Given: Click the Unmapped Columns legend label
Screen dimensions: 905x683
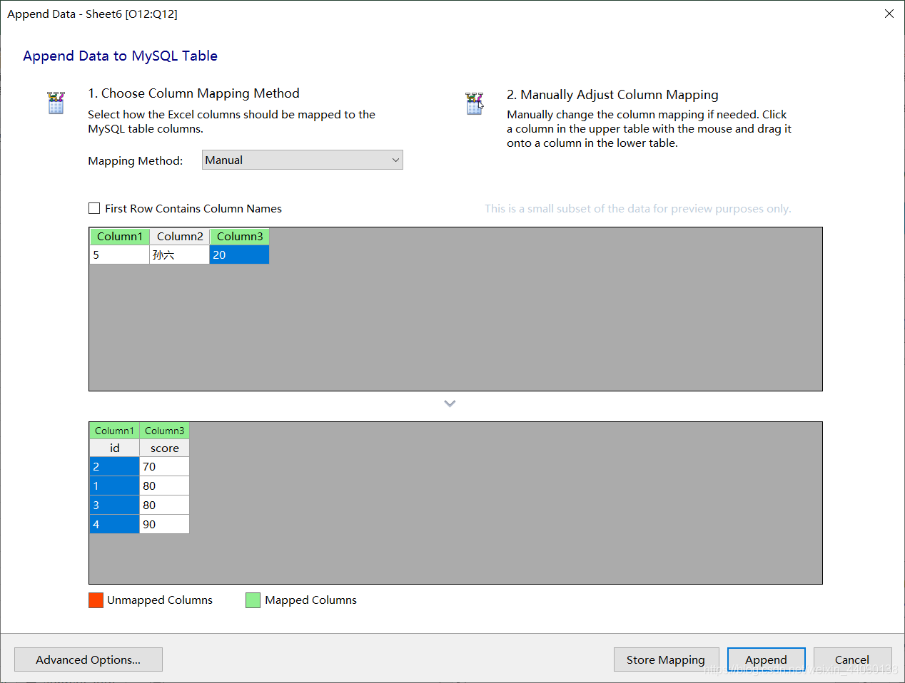Looking at the screenshot, I should (x=160, y=600).
